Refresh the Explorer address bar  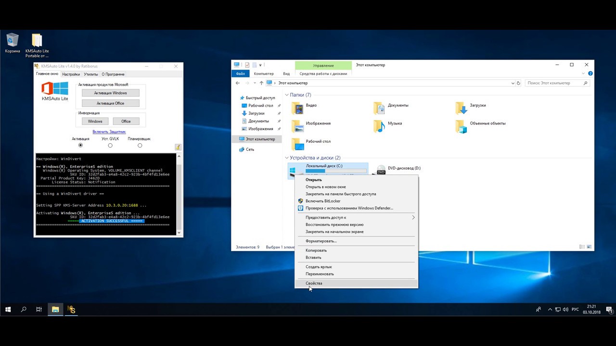[x=518, y=83]
